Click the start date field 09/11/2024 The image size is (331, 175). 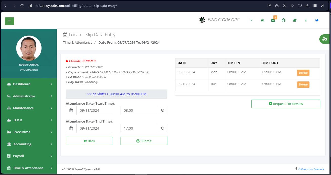tap(95, 110)
